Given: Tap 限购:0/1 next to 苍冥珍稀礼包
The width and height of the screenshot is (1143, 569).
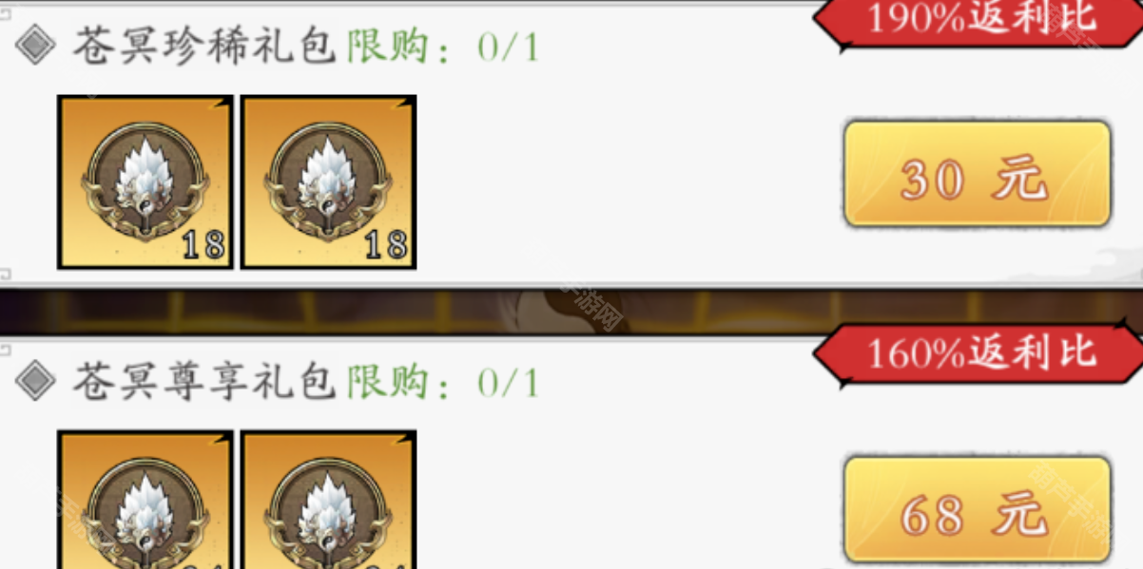Looking at the screenshot, I should pos(442,46).
